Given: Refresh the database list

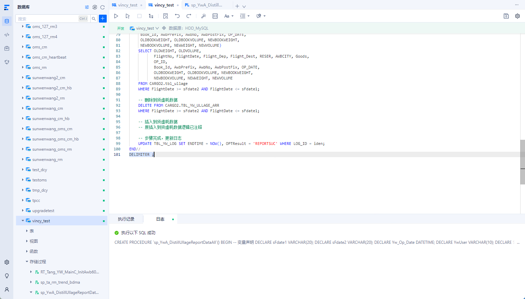Looking at the screenshot, I should [102, 7].
